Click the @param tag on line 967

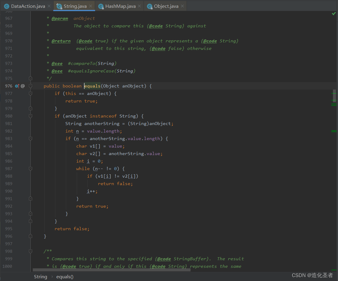coord(60,19)
